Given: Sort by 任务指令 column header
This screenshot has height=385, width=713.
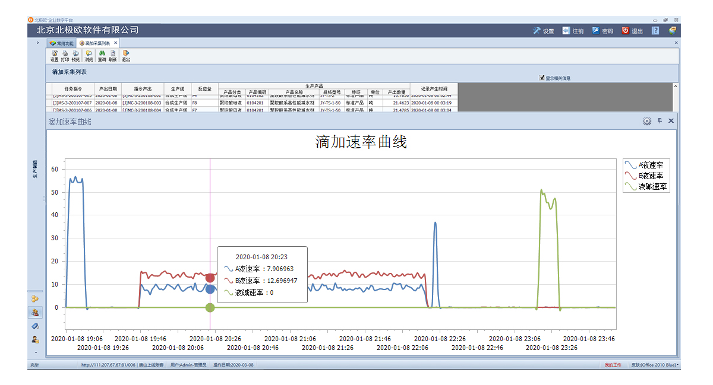Looking at the screenshot, I should (73, 88).
